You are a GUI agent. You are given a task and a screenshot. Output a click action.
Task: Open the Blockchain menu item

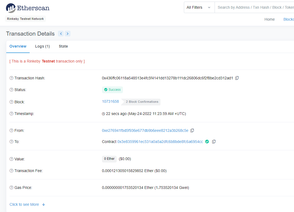tap(289, 19)
